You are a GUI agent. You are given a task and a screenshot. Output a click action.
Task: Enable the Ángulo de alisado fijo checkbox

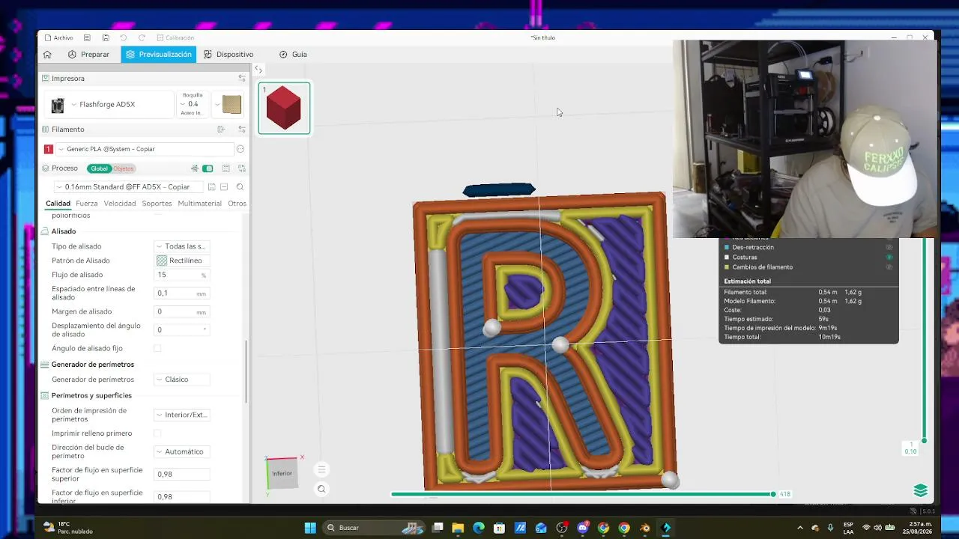[157, 348]
